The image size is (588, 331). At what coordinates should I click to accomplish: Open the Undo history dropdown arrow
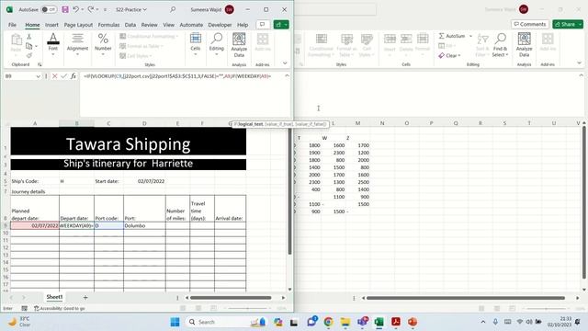click(82, 9)
